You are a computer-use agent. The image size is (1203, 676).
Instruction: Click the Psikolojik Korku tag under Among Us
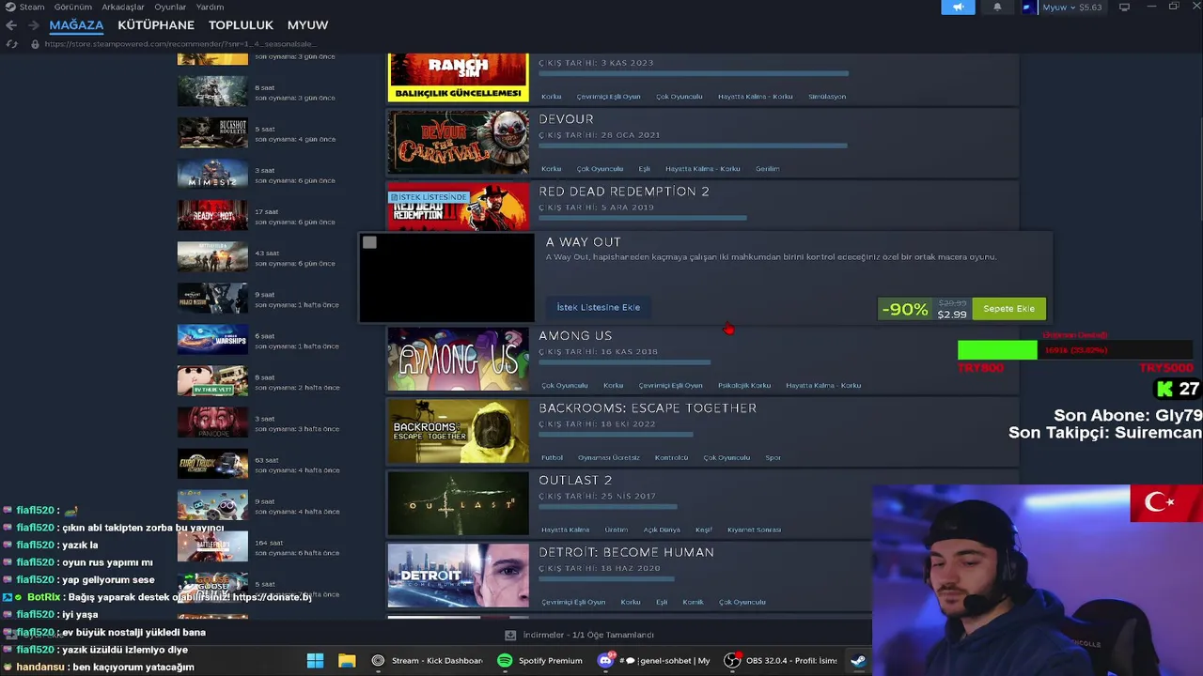click(744, 385)
